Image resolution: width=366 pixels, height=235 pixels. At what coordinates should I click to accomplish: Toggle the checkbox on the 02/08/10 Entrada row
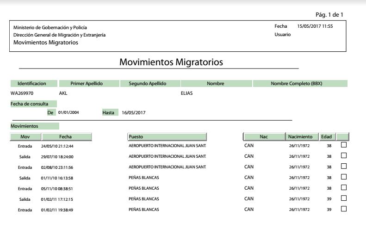343,167
